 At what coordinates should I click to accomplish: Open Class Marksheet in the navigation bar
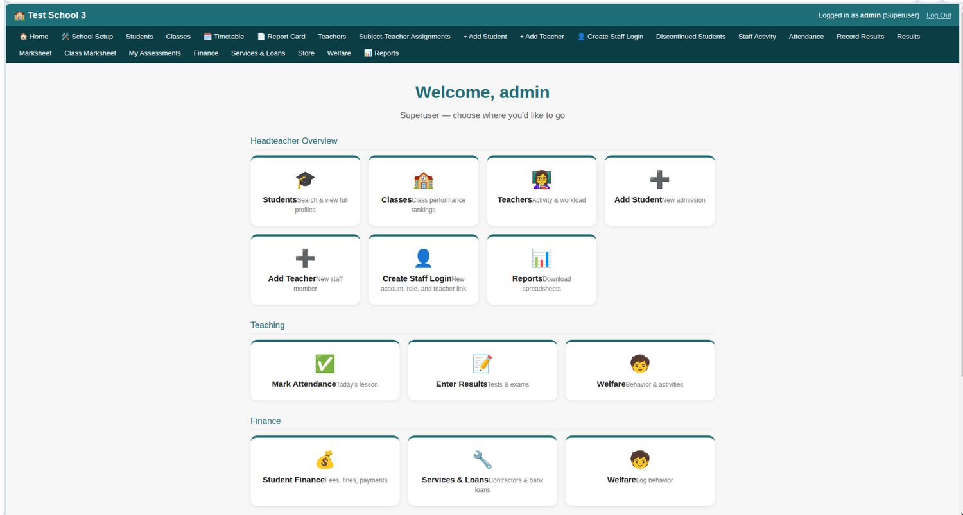[90, 53]
